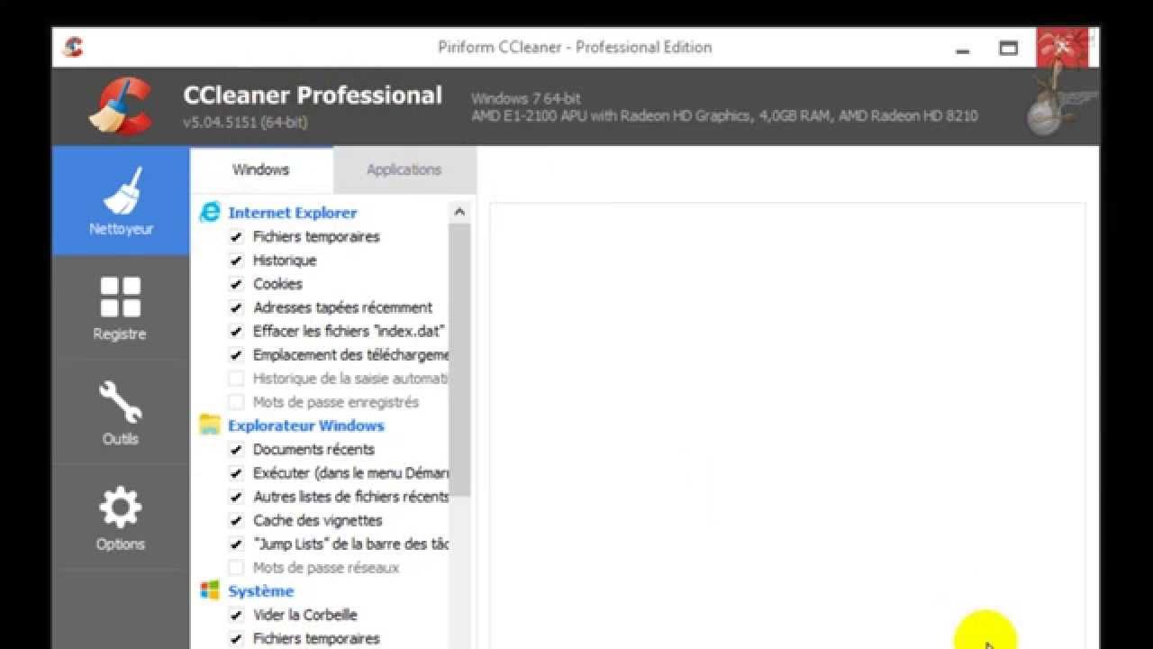The height and width of the screenshot is (649, 1153).
Task: Click the cleaner list scrollbar thumb
Action: (459, 359)
